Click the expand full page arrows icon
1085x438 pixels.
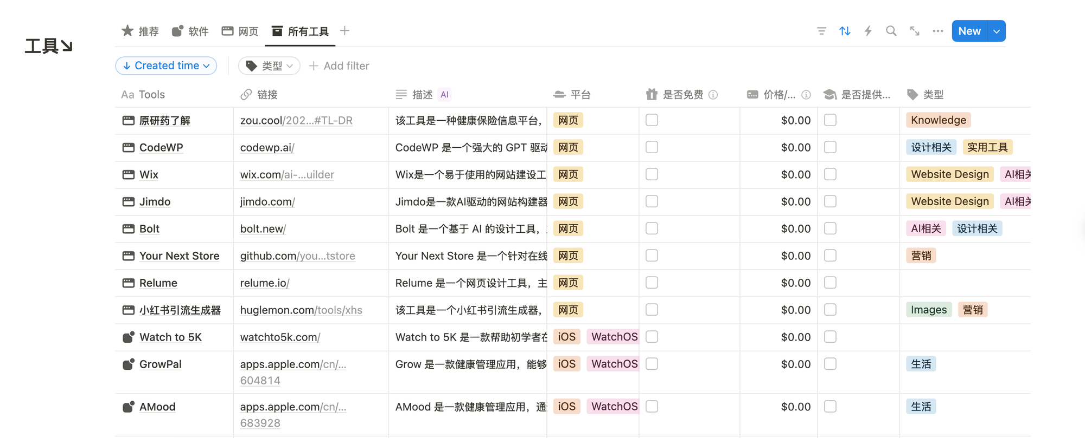coord(915,31)
